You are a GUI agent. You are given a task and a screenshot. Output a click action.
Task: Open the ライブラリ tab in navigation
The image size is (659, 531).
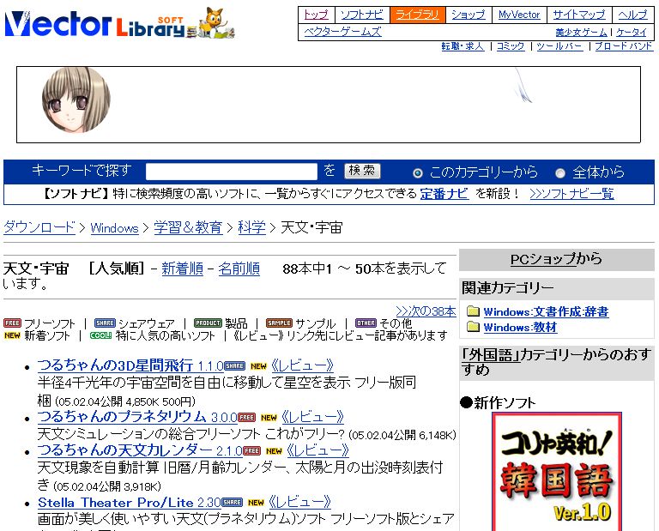tap(417, 15)
